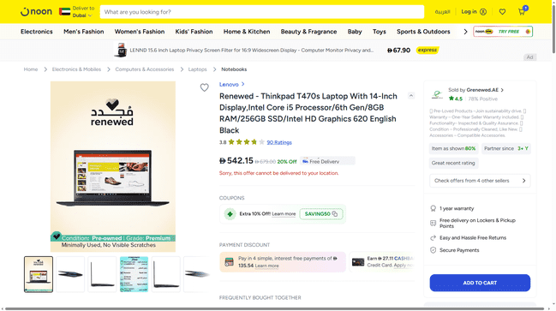Click the Item as shown 80% badge
The image size is (556, 311).
pyautogui.click(x=453, y=148)
